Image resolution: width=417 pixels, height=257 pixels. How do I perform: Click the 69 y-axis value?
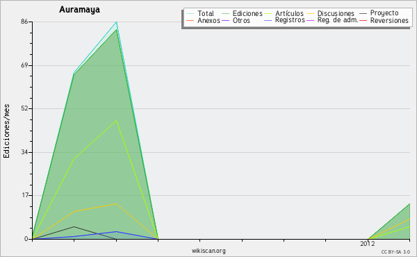click(x=24, y=65)
